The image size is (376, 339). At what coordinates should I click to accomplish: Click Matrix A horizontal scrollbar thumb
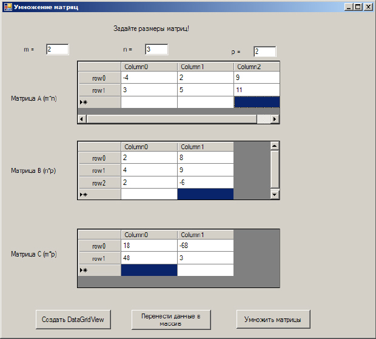pos(172,119)
